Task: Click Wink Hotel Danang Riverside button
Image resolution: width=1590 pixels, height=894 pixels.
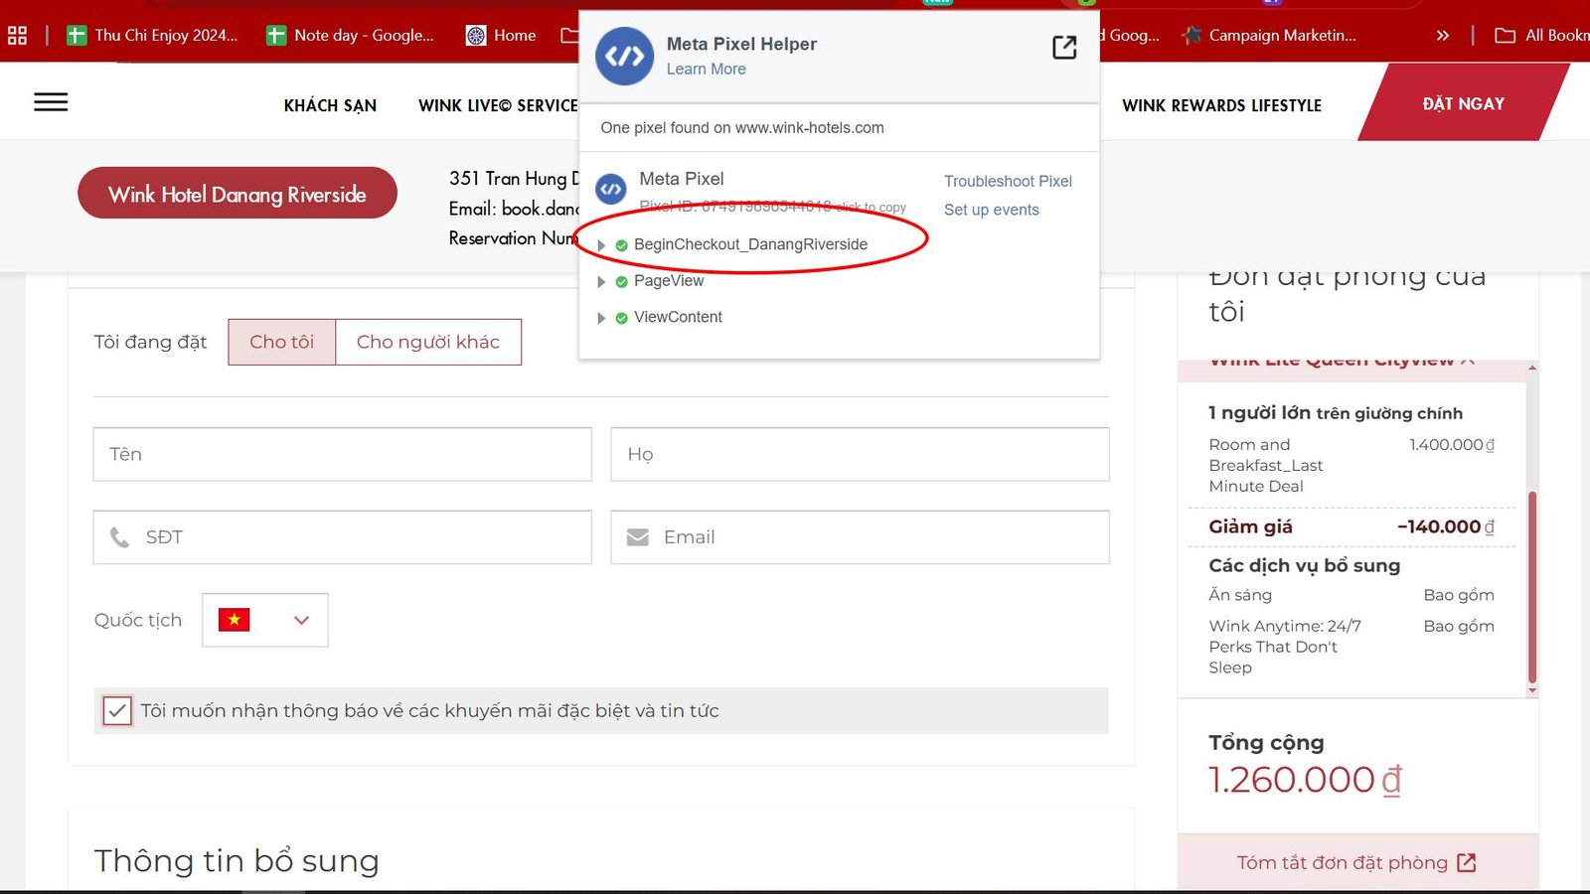Action: pos(238,194)
